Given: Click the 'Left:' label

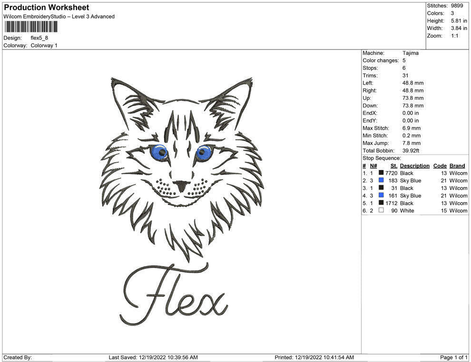Looking at the screenshot, I should [368, 83].
